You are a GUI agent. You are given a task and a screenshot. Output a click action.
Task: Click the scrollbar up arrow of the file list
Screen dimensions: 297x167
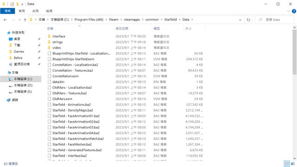[294, 28]
